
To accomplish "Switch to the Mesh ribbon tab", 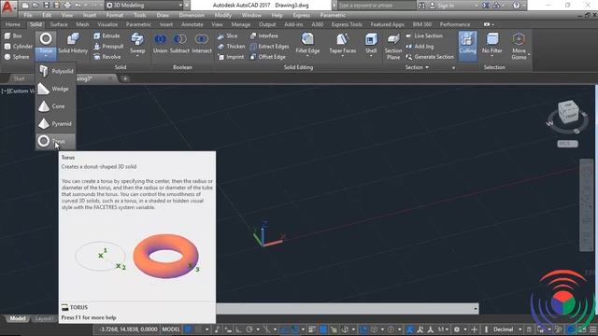I will click(82, 24).
